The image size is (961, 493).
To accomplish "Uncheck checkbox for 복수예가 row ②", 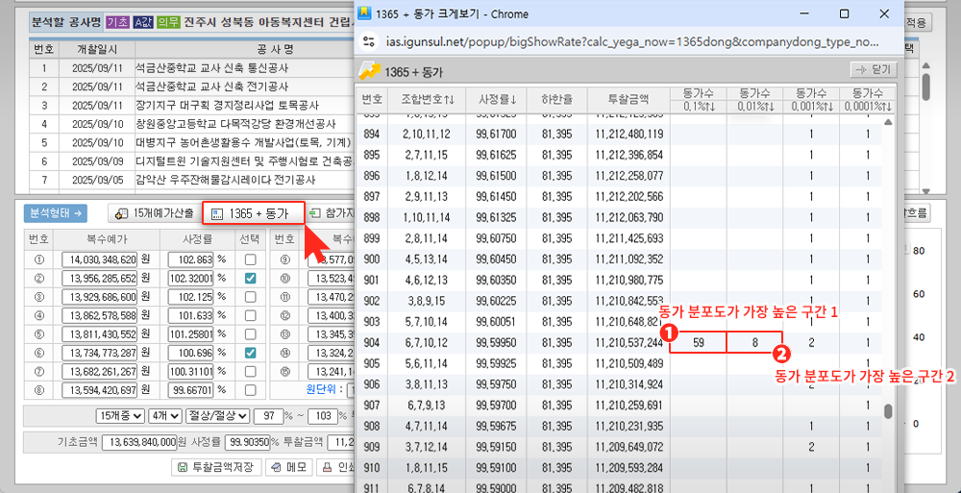I will [250, 279].
